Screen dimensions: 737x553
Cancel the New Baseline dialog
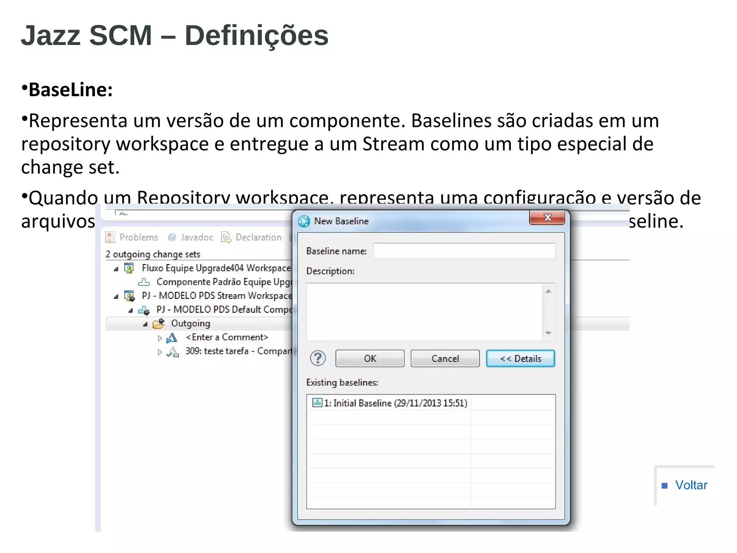(x=445, y=359)
